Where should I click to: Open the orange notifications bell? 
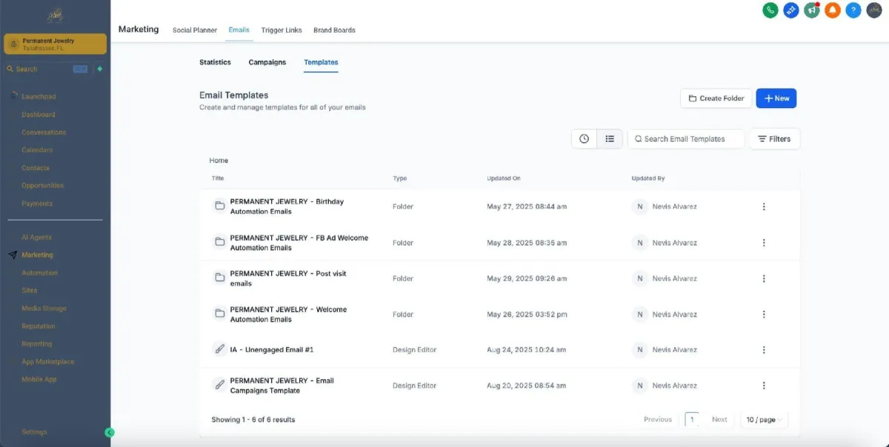click(833, 10)
